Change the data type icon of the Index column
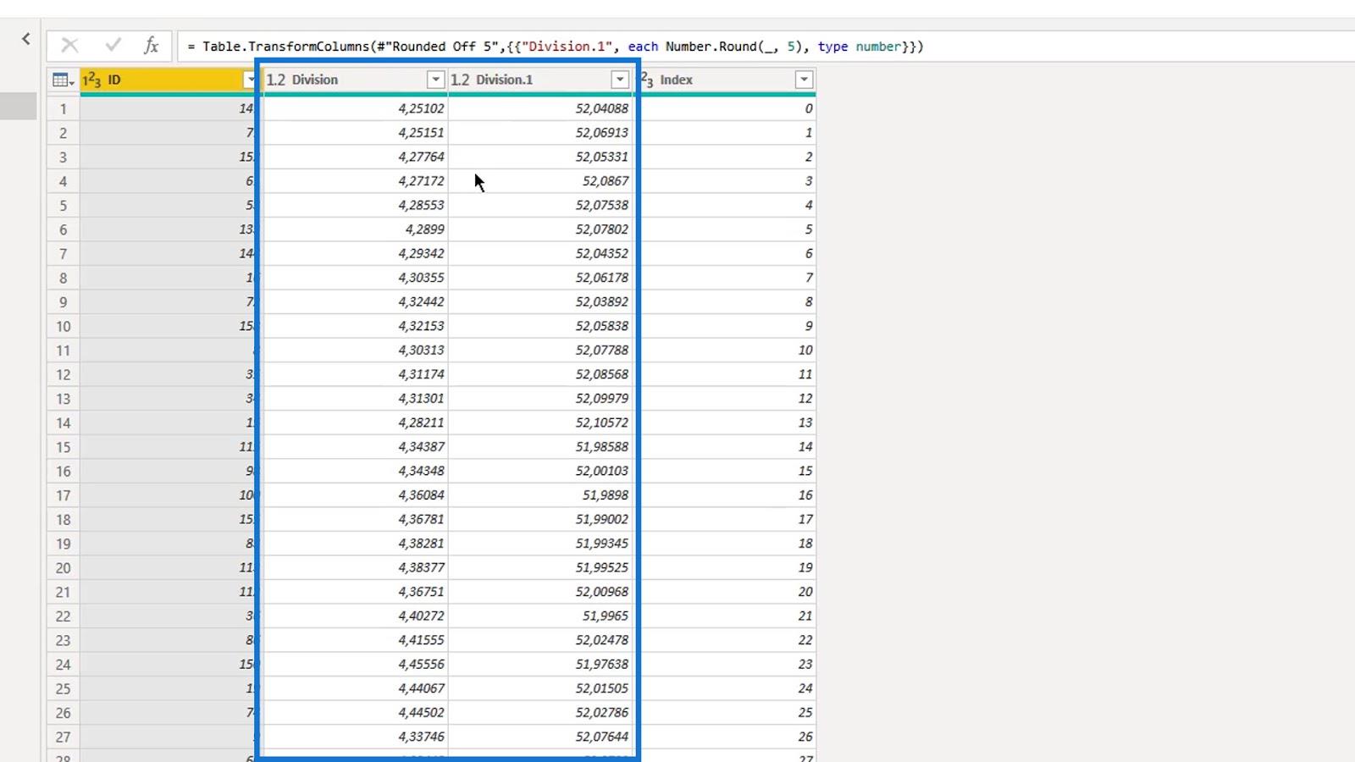The height and width of the screenshot is (762, 1355). pyautogui.click(x=647, y=80)
